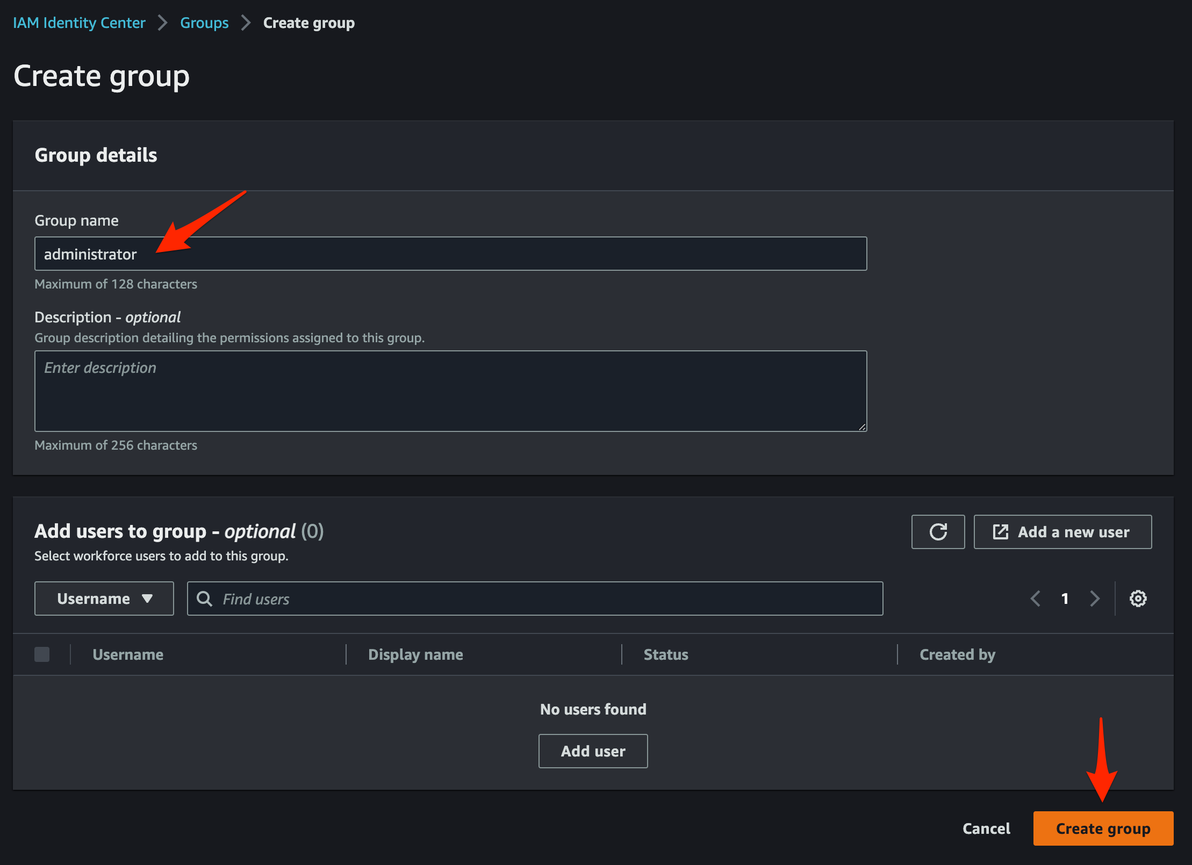Go to next page chevron
Screen dimensions: 1192x865
(1094, 599)
